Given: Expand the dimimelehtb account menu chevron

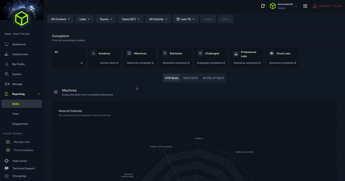Looking at the screenshot, I should 296,6.
